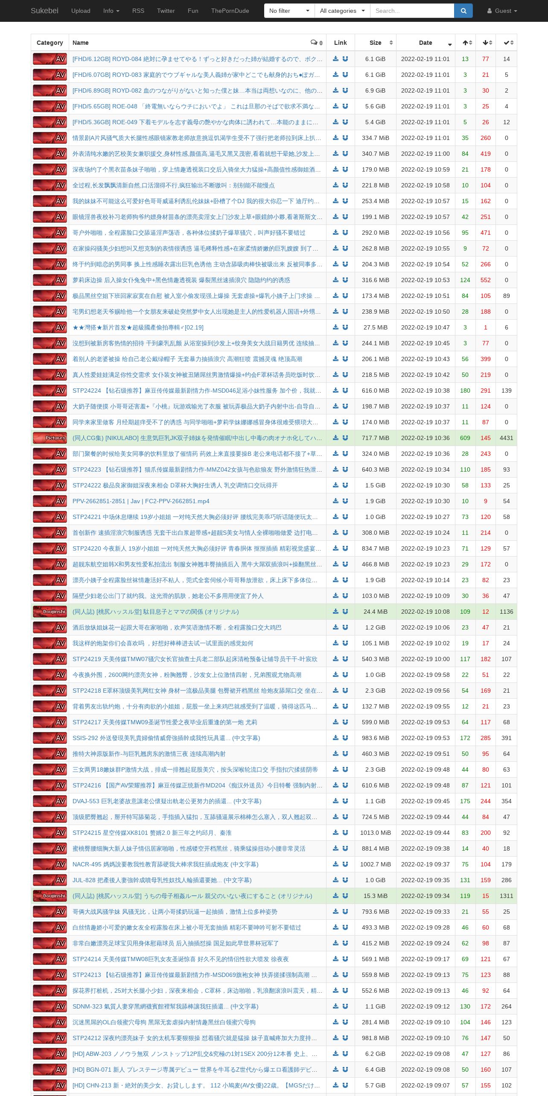Click Doujinshi category icon in 15.3 MiB row
Image resolution: width=548 pixels, height=1096 pixels.
point(50,896)
